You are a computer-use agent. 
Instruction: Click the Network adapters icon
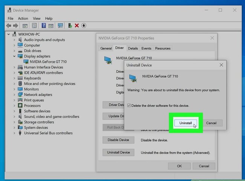(x=20, y=94)
